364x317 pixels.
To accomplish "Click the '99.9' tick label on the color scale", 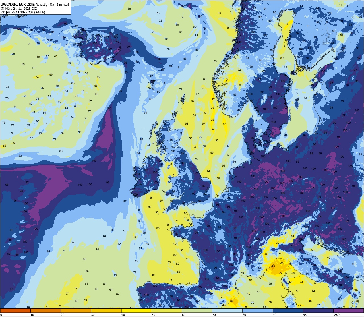I will click(x=336, y=315).
